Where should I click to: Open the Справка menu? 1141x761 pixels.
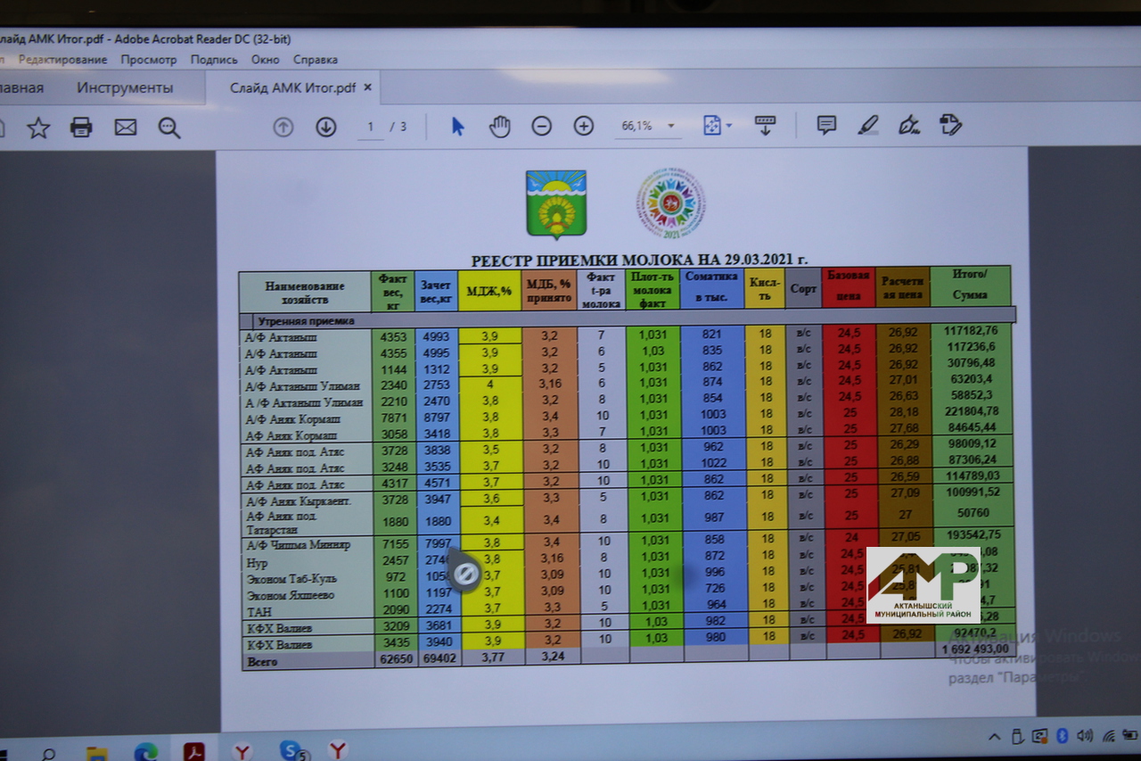coord(316,60)
